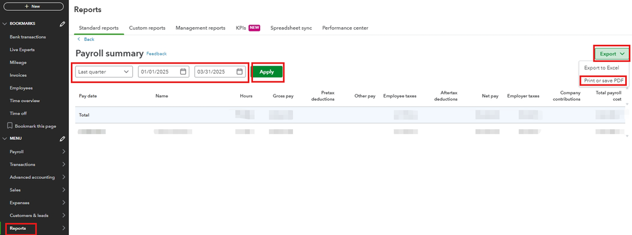Click the Name column header

point(161,96)
